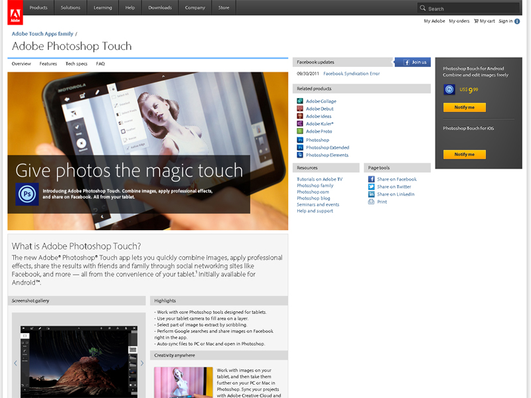Click the LinkedIn share icon
The width and height of the screenshot is (531, 398).
371,194
